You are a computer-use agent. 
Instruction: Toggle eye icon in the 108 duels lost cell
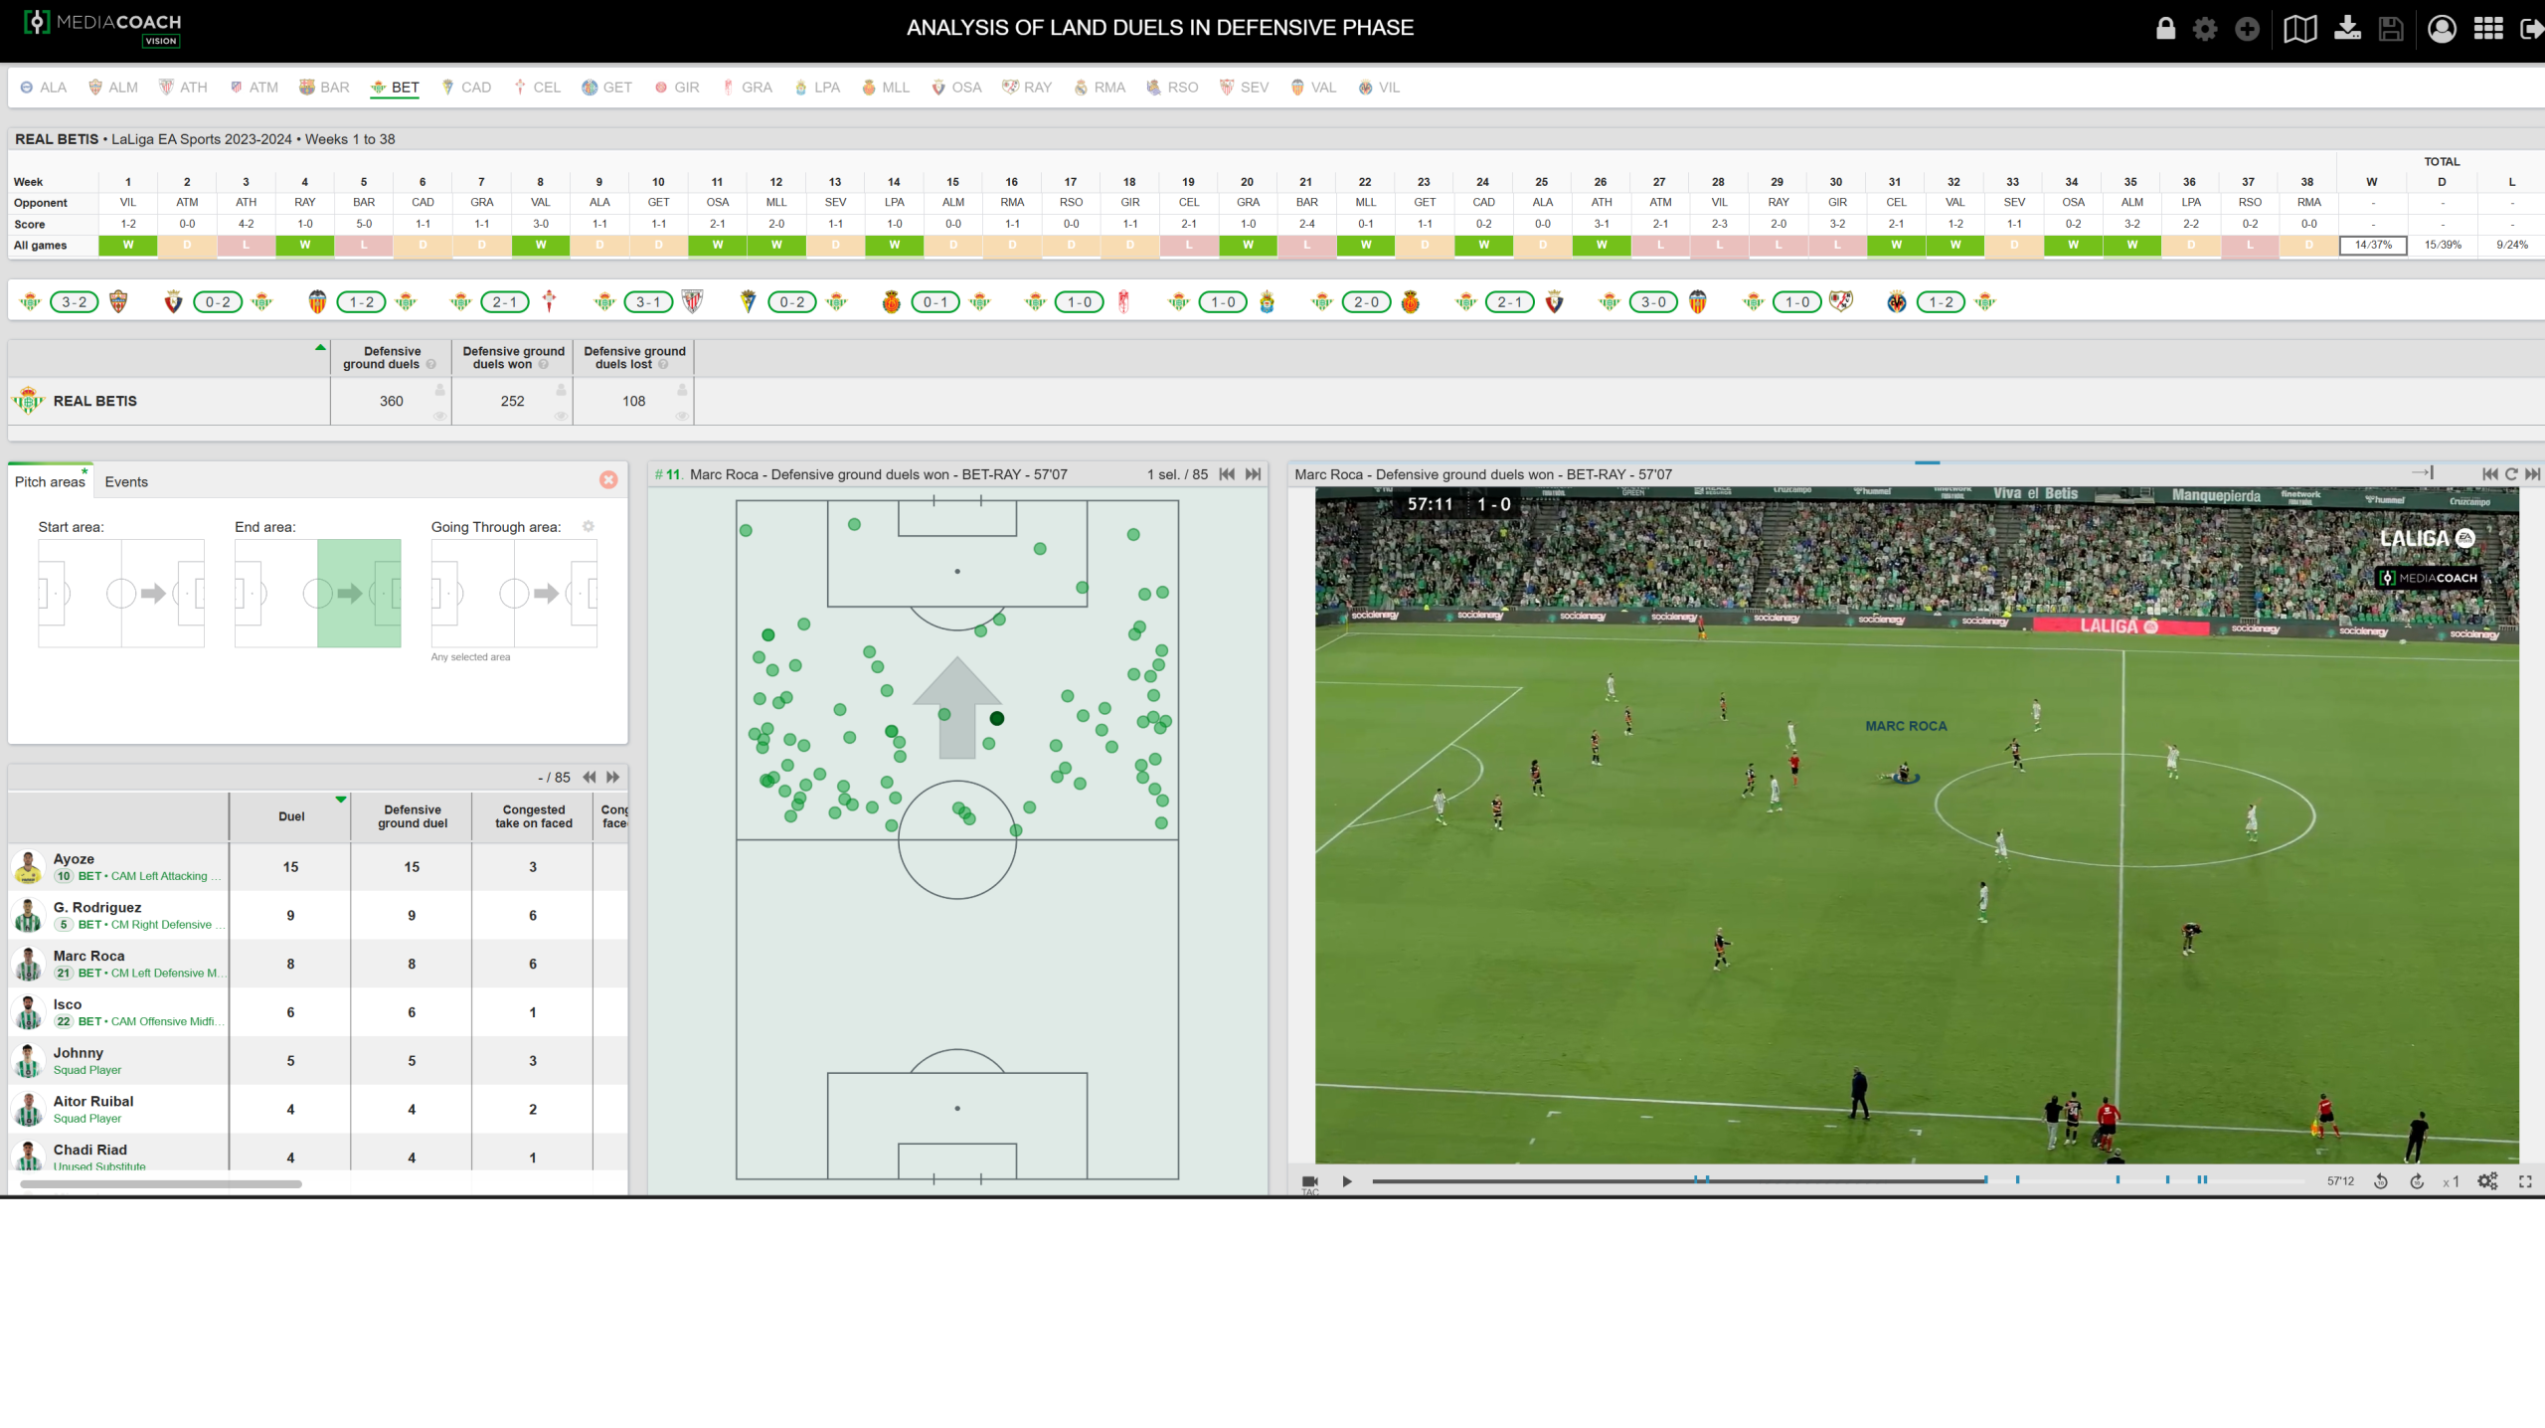pyautogui.click(x=682, y=417)
